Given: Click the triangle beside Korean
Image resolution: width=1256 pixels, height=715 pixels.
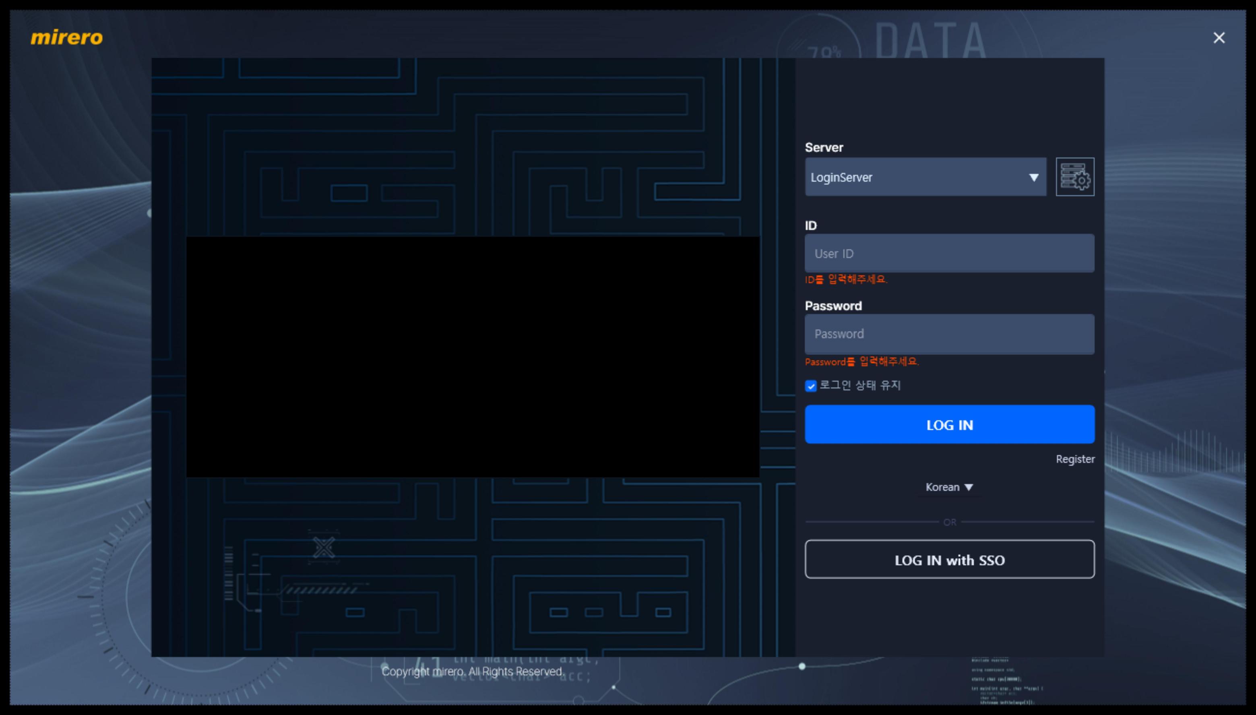Looking at the screenshot, I should coord(968,487).
